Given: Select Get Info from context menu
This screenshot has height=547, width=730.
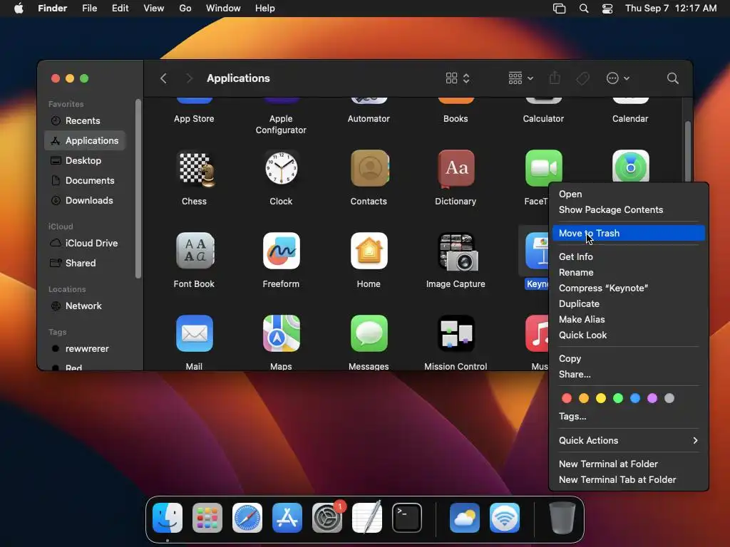Looking at the screenshot, I should coord(629,256).
